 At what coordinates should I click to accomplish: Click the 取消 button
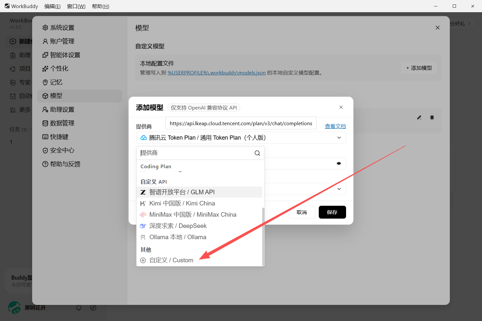pos(302,212)
